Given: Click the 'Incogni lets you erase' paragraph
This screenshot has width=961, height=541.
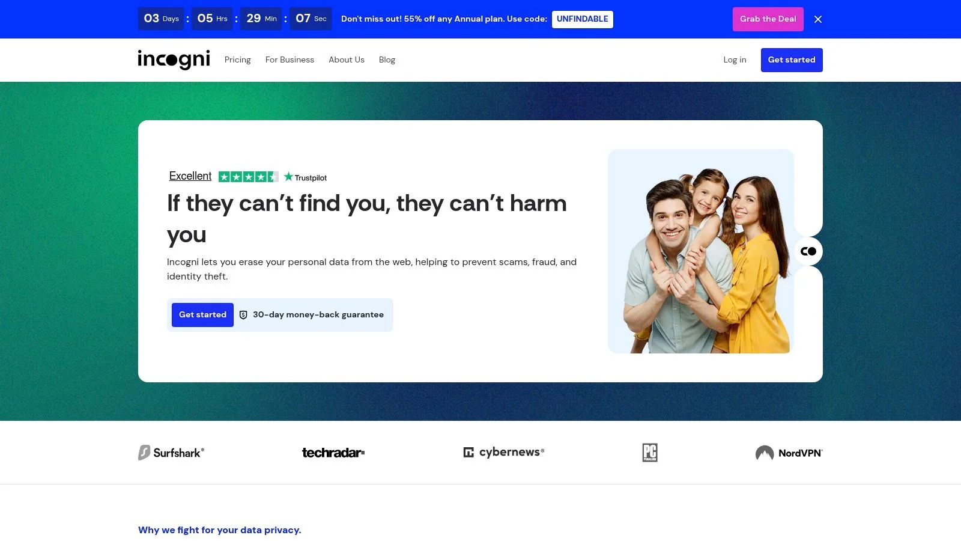Looking at the screenshot, I should click(372, 269).
